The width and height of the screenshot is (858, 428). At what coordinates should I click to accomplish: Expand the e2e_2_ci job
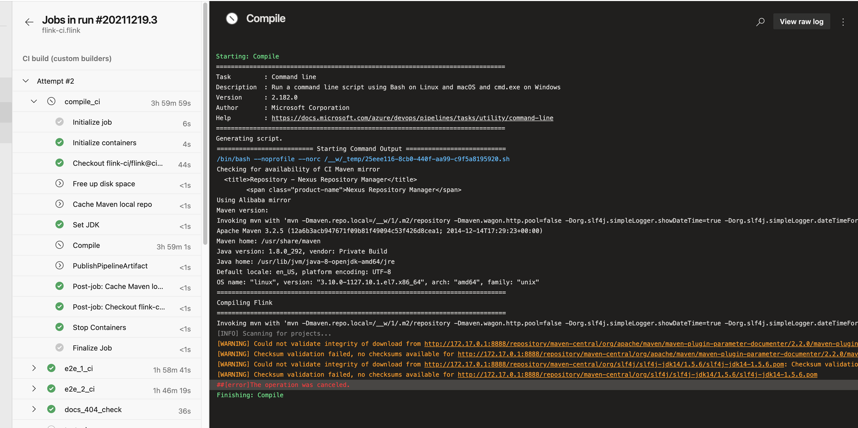(x=34, y=389)
